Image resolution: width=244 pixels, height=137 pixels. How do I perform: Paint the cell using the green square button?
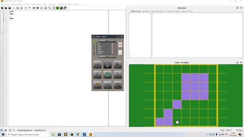click(x=108, y=75)
